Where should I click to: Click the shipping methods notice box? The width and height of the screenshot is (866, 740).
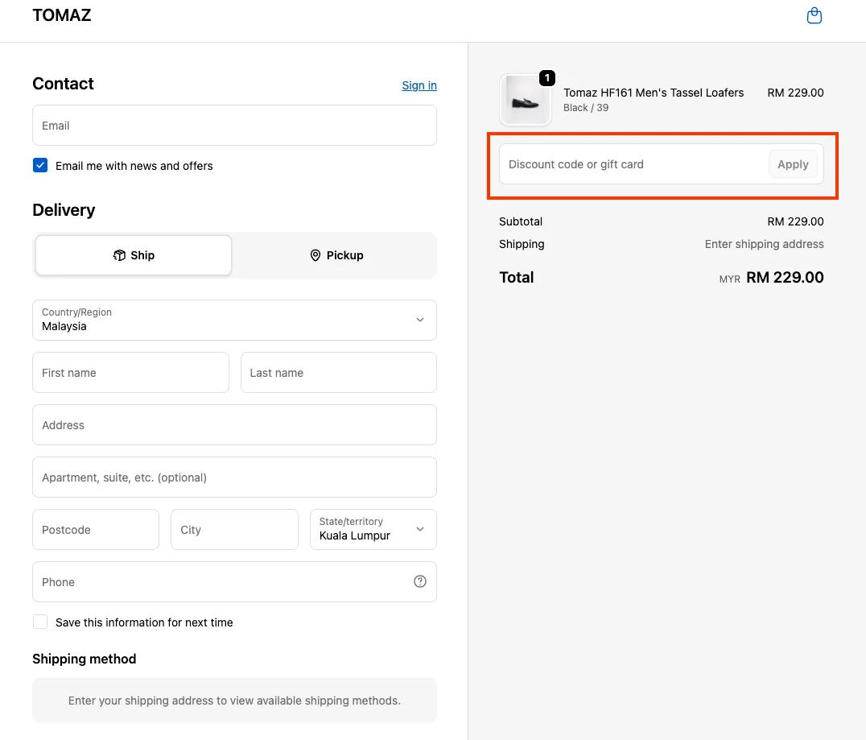(x=234, y=701)
